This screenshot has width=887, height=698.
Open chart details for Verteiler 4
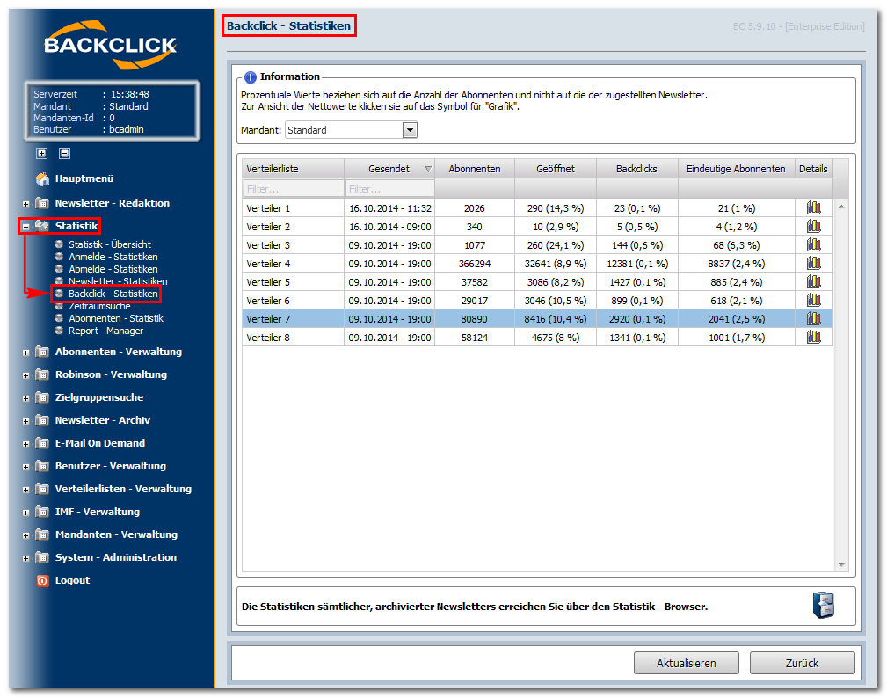[813, 264]
